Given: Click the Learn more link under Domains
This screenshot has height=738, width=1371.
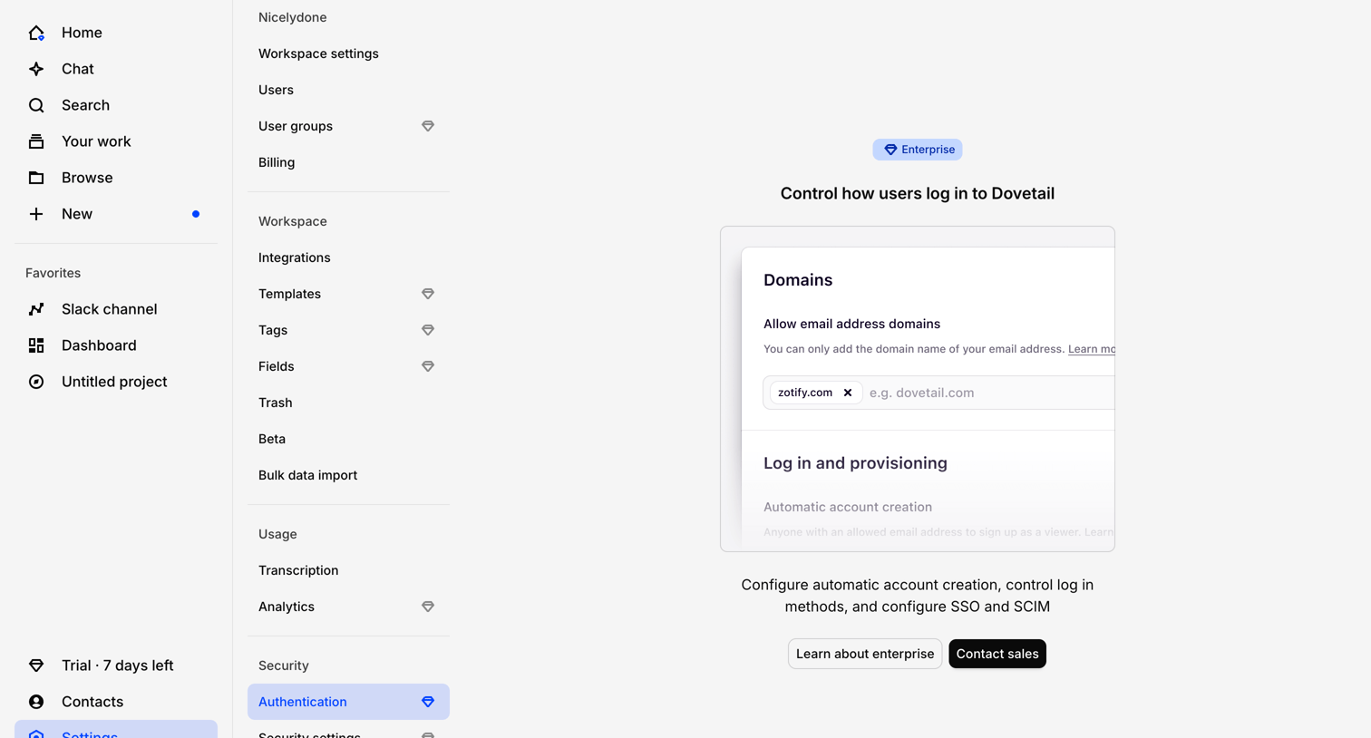Looking at the screenshot, I should point(1092,349).
